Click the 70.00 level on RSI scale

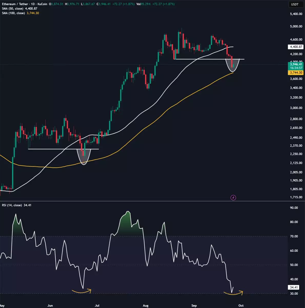[x=294, y=236]
